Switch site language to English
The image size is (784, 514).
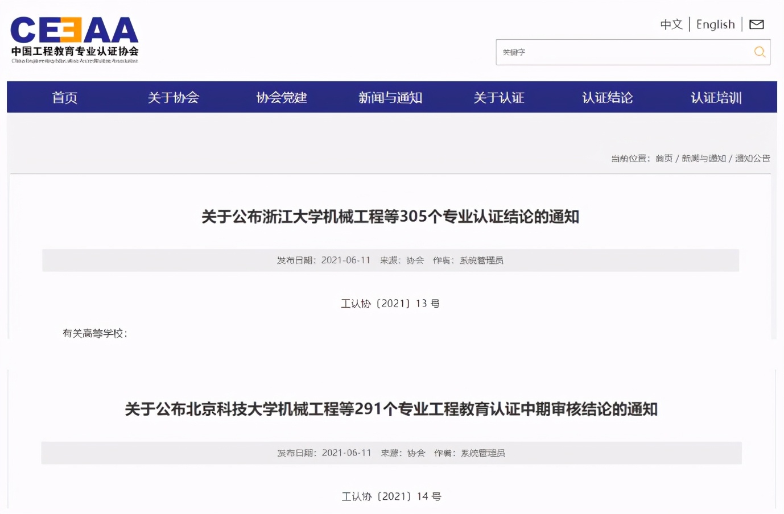click(715, 24)
